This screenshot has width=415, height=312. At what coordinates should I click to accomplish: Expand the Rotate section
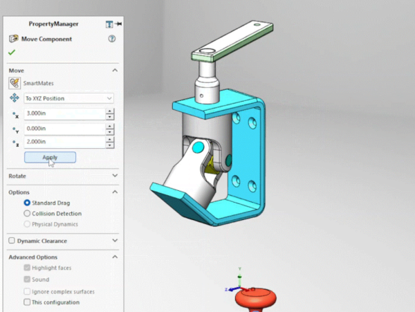(x=114, y=176)
